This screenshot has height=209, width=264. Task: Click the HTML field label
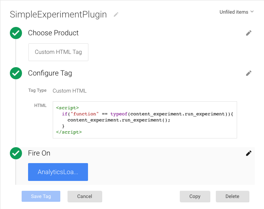click(40, 105)
